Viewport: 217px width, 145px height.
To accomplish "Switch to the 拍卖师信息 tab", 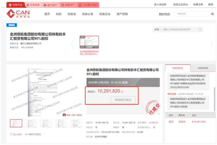I will [203, 68].
